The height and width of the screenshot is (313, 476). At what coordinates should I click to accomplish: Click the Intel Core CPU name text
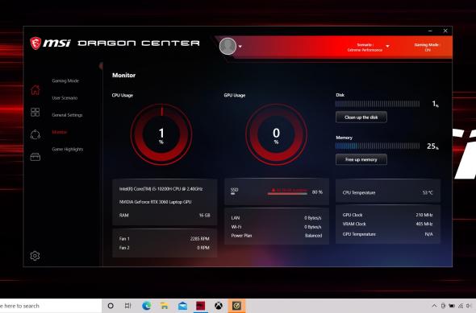161,189
